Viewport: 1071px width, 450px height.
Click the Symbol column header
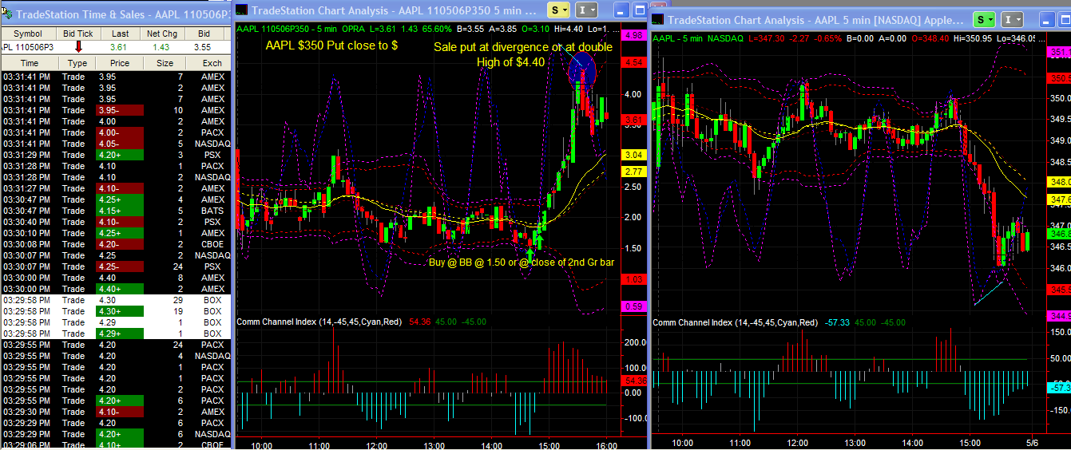(x=28, y=34)
